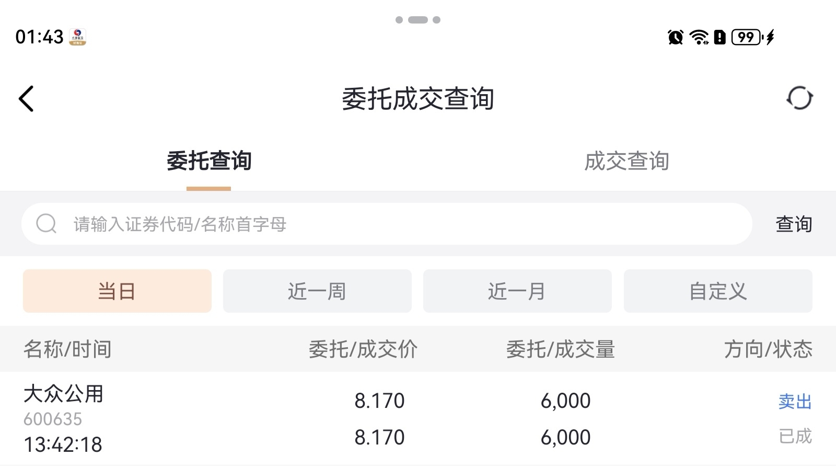Tap the securities app icon in the status bar

pos(78,37)
